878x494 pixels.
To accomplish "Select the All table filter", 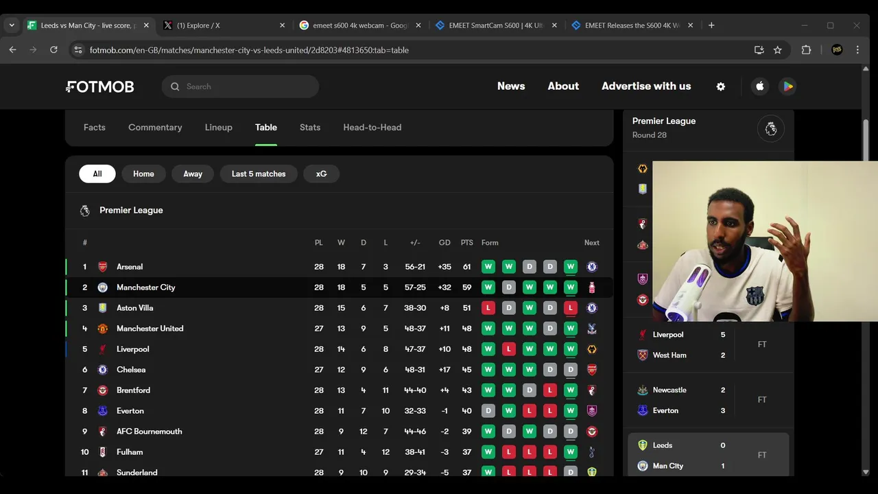I will point(97,174).
